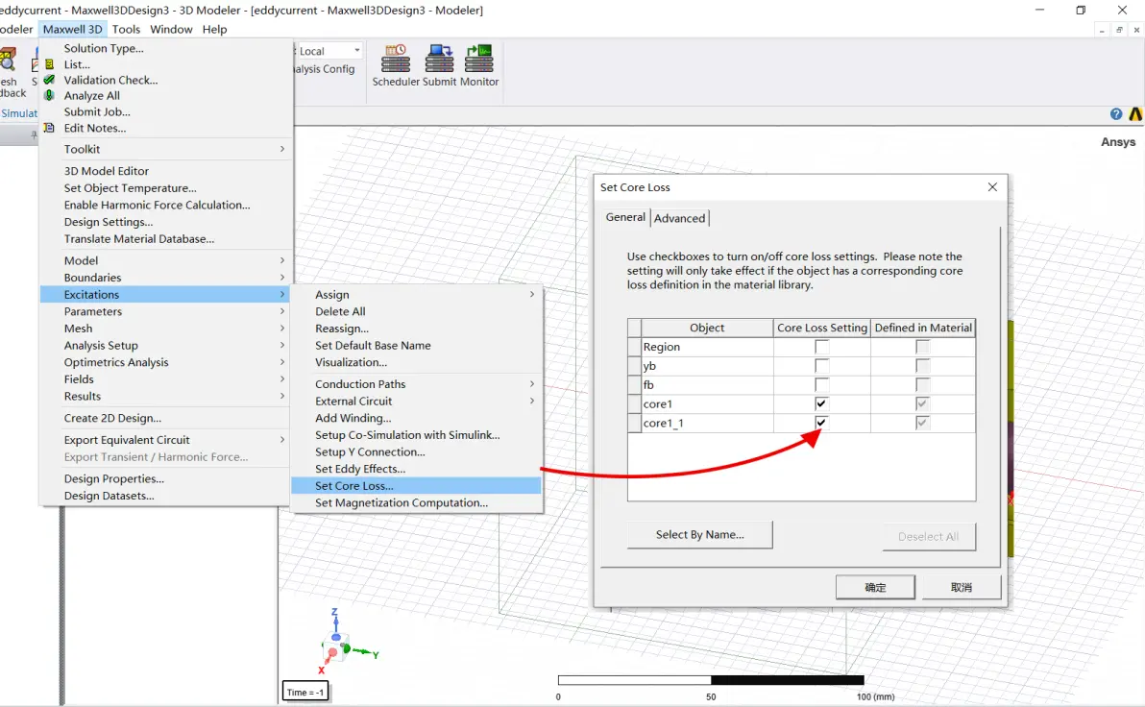Expand the Conduction Paths submenu
This screenshot has width=1145, height=707.
pyautogui.click(x=416, y=384)
